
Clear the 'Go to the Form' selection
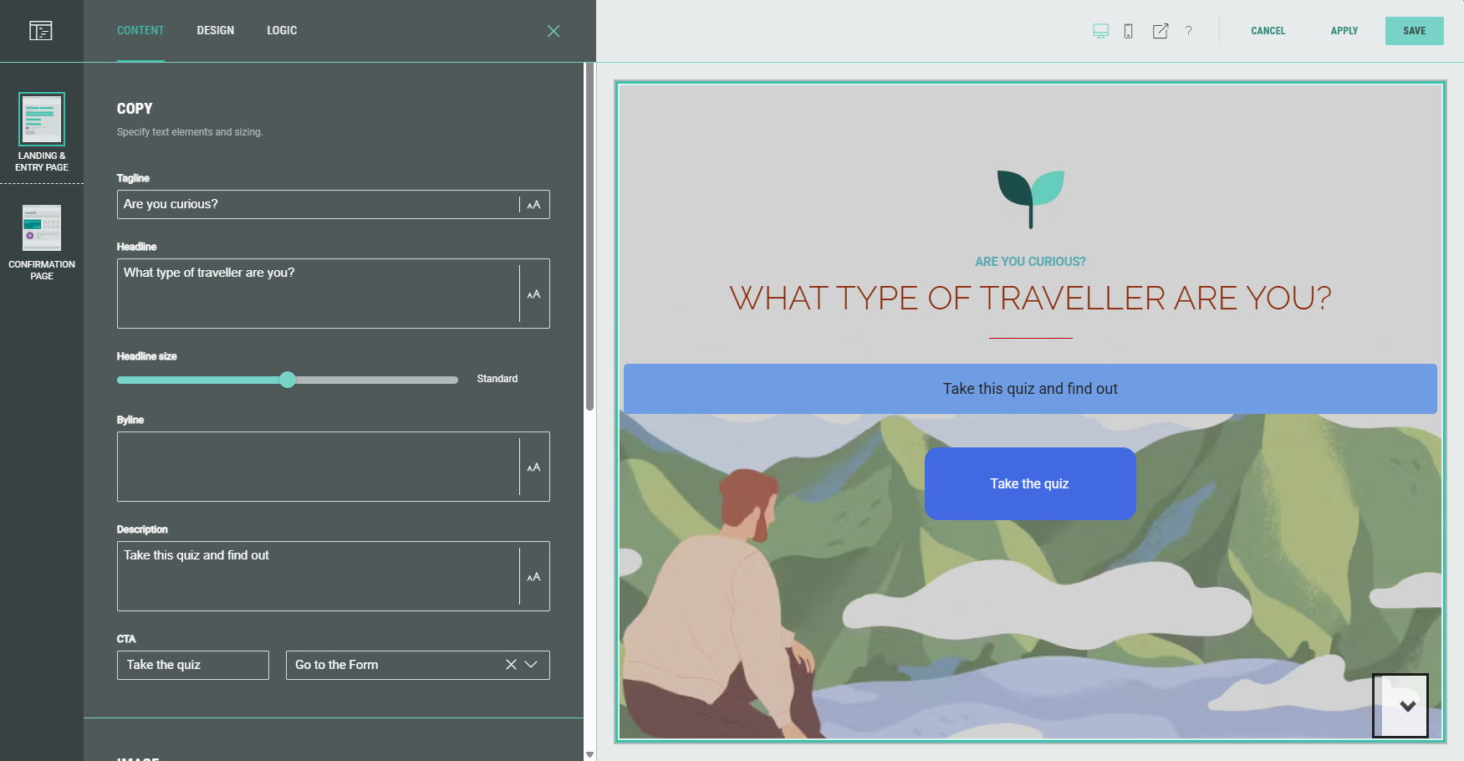(511, 665)
